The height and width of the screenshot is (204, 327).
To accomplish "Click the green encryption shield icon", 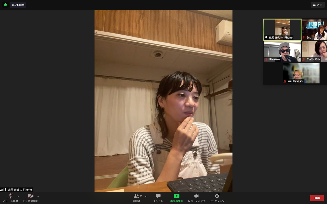I will (5, 5).
